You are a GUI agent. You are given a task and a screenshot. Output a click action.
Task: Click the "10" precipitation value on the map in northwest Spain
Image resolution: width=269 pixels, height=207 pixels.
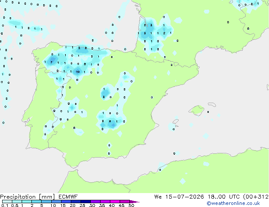pyautogui.click(x=78, y=72)
